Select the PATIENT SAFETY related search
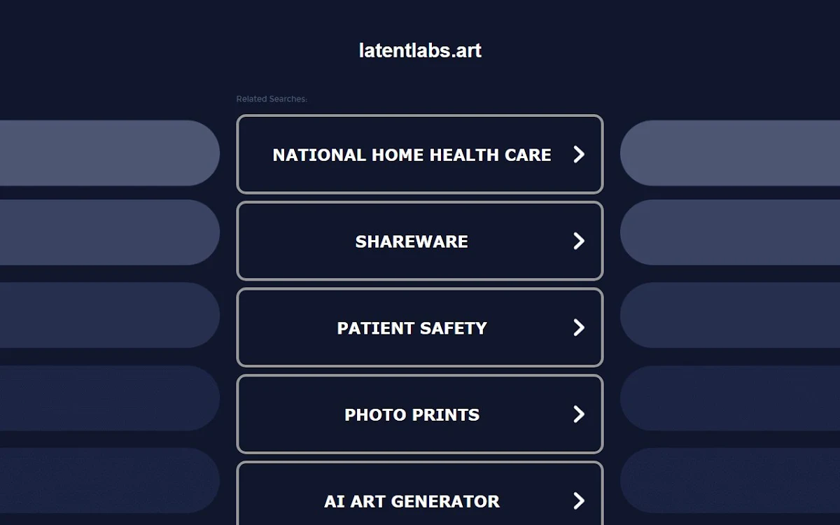The width and height of the screenshot is (840, 525). pos(420,328)
